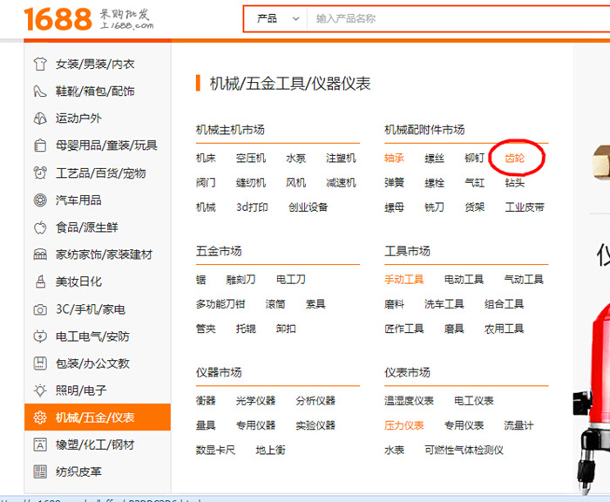Screen dimensions: 610x502
Task: Click the light bulb icon for 照明/电子
Action: [x=39, y=390]
